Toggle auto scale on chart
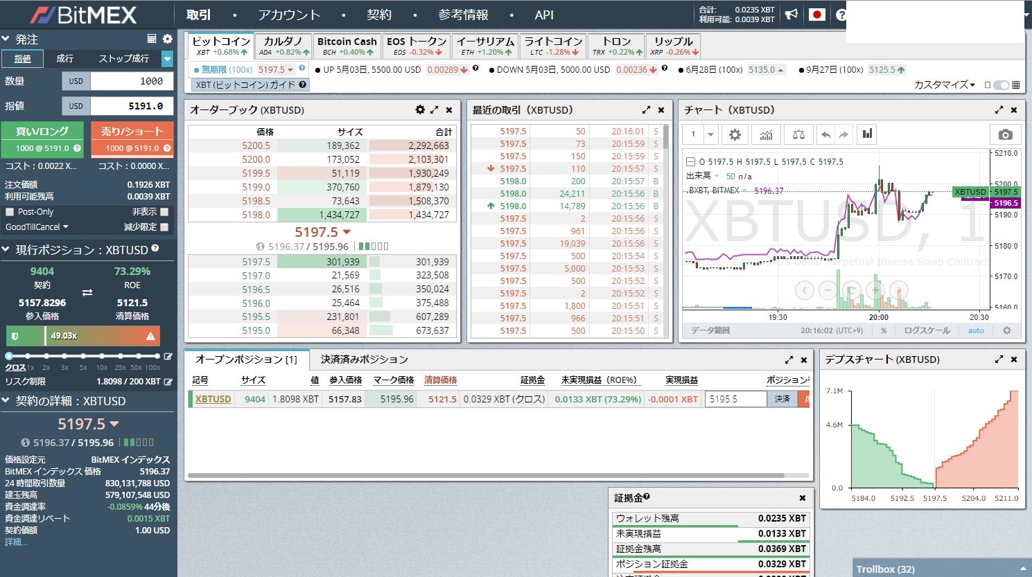Screen dimensions: 1032x577 [976, 330]
